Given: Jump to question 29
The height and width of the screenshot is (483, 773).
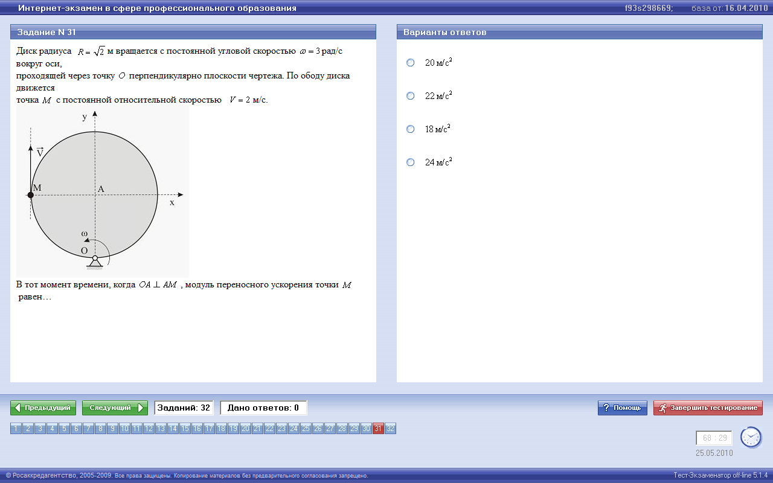Looking at the screenshot, I should click(354, 429).
